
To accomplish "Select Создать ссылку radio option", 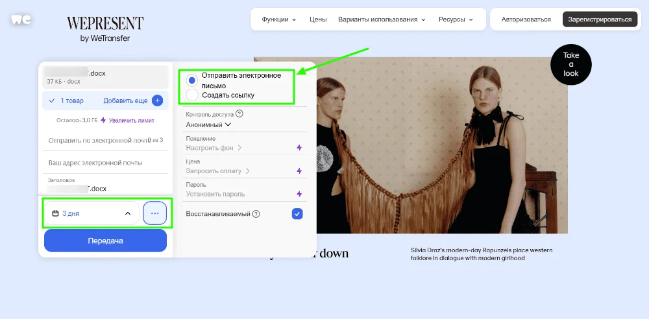I will (x=191, y=95).
